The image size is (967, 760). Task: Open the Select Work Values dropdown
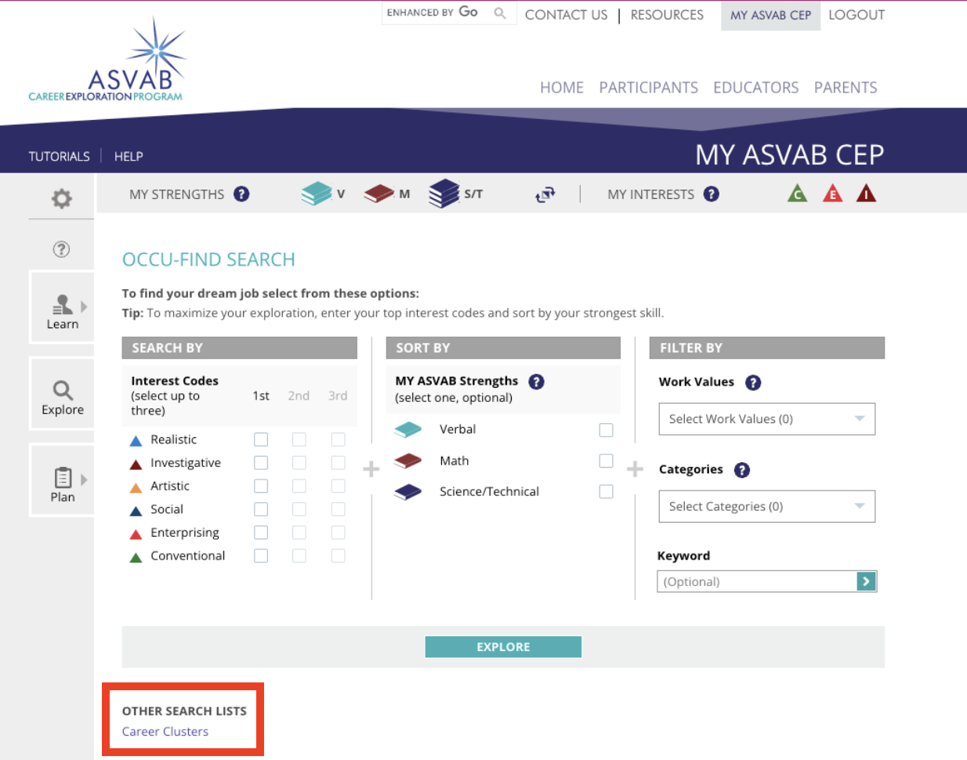pyautogui.click(x=766, y=419)
